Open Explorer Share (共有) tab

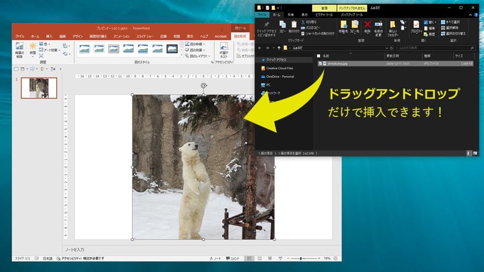(x=291, y=15)
